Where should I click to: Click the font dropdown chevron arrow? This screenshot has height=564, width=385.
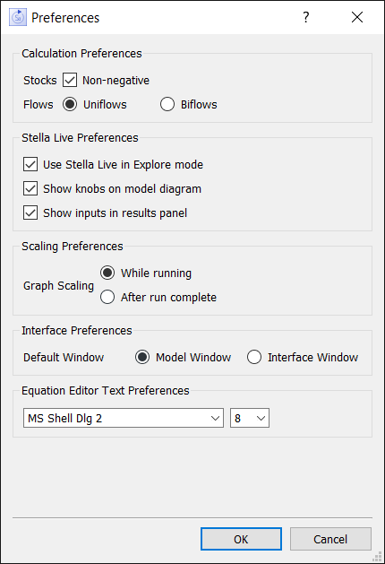(x=215, y=419)
